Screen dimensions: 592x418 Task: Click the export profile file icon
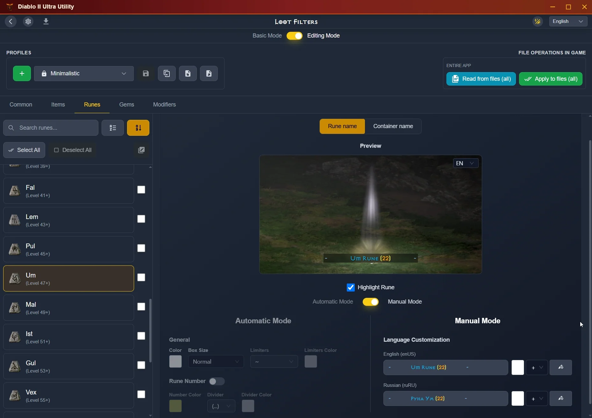[209, 73]
